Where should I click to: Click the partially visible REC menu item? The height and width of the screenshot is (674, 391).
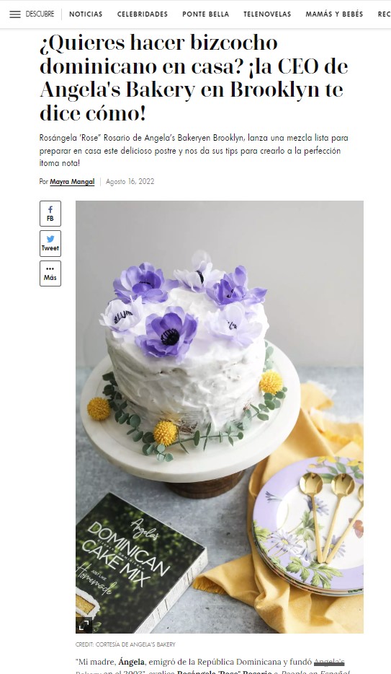384,14
